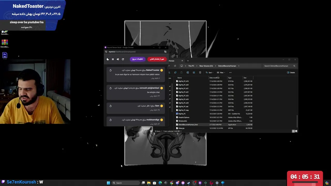Expand chevron after This PC in breadcrumb

tap(197, 66)
